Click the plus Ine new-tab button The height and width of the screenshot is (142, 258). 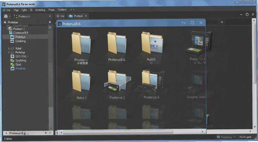(x=60, y=16)
